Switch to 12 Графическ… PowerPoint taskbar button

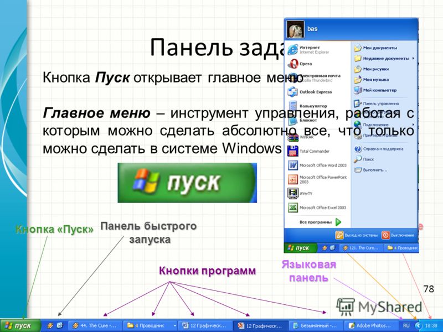(x=260, y=325)
